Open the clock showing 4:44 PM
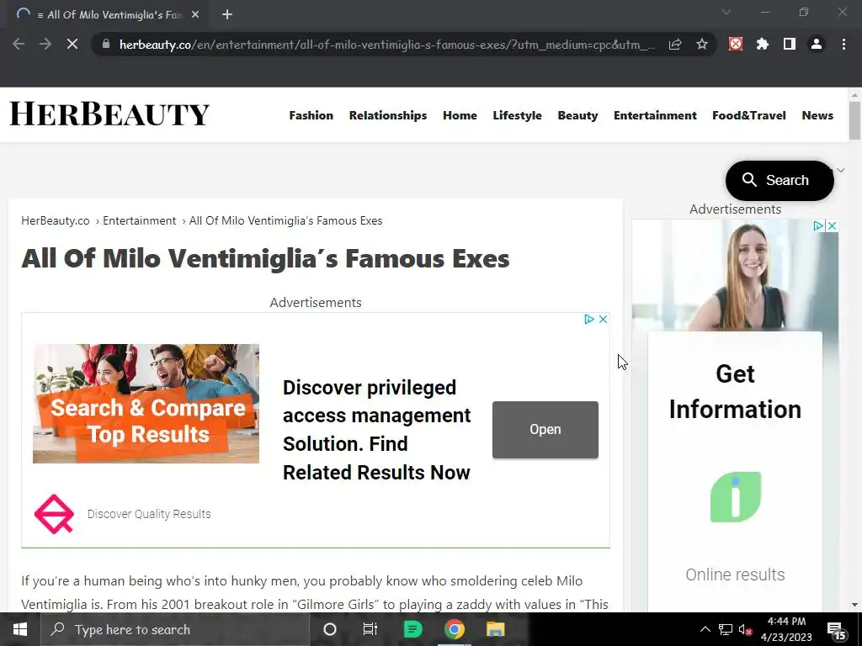This screenshot has height=646, width=862. click(x=786, y=629)
